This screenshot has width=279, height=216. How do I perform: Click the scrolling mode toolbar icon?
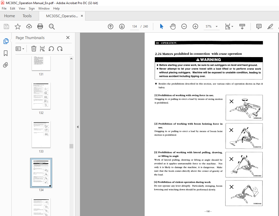[242, 26]
